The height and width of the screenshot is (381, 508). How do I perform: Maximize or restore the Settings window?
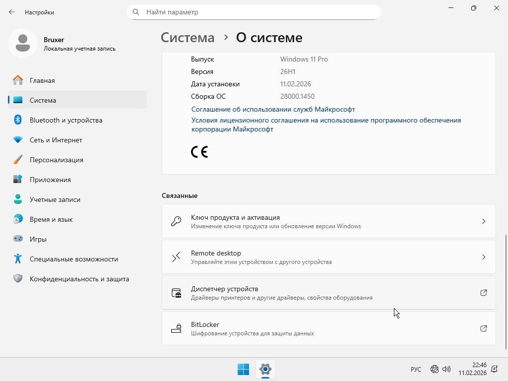coord(474,8)
